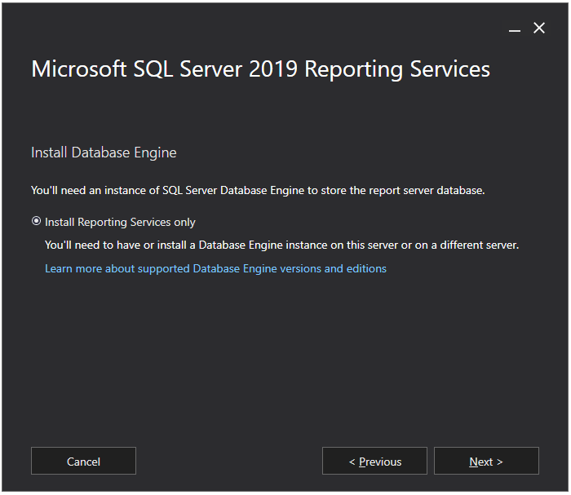571x495 pixels.
Task: Cancel the Reporting Services setup
Action: [83, 461]
